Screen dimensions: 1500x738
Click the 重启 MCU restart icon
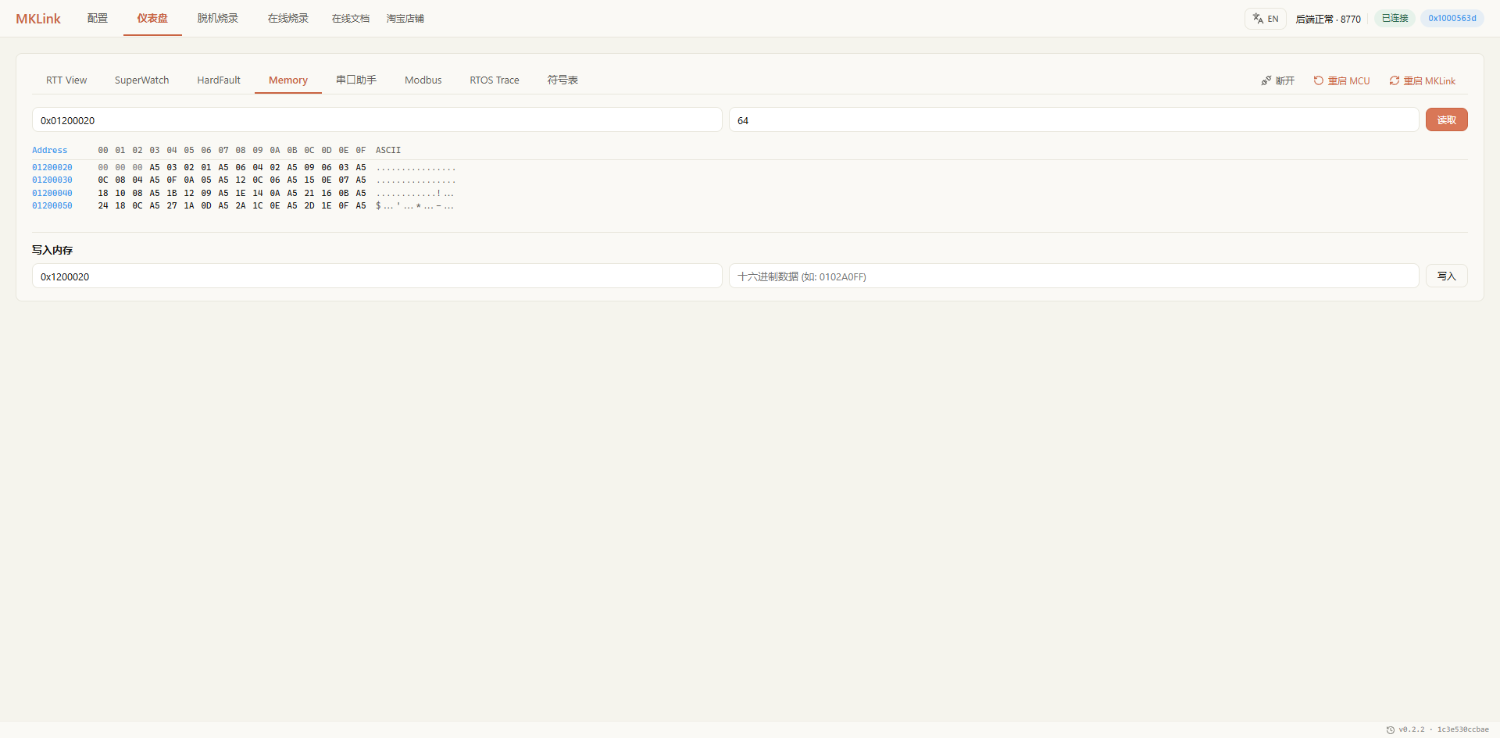click(x=1318, y=80)
